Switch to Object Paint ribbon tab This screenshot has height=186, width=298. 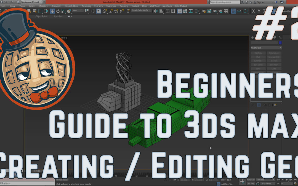point(41,16)
